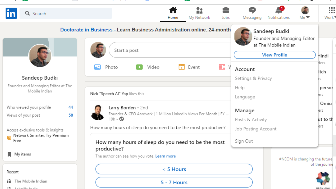Click the profile views count 44

pyautogui.click(x=71, y=107)
